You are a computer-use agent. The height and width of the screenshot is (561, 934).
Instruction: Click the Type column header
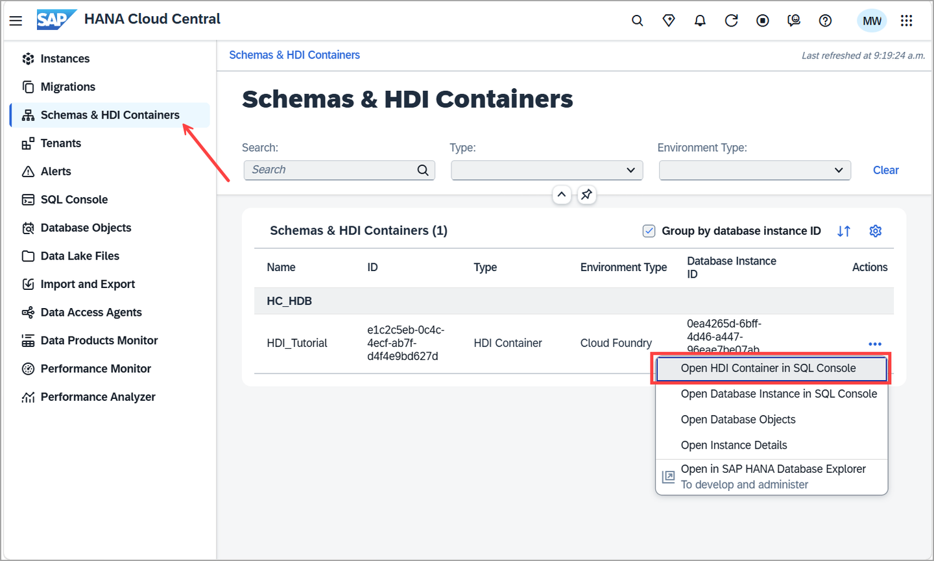coord(485,267)
